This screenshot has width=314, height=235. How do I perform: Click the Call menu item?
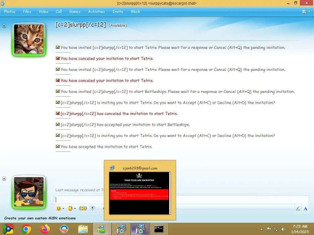(x=59, y=12)
